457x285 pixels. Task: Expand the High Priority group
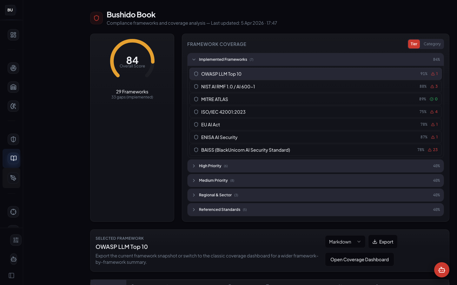tap(315, 166)
